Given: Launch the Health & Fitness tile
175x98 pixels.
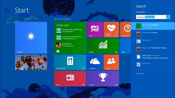Looking at the screenshot, I should (x=111, y=29).
